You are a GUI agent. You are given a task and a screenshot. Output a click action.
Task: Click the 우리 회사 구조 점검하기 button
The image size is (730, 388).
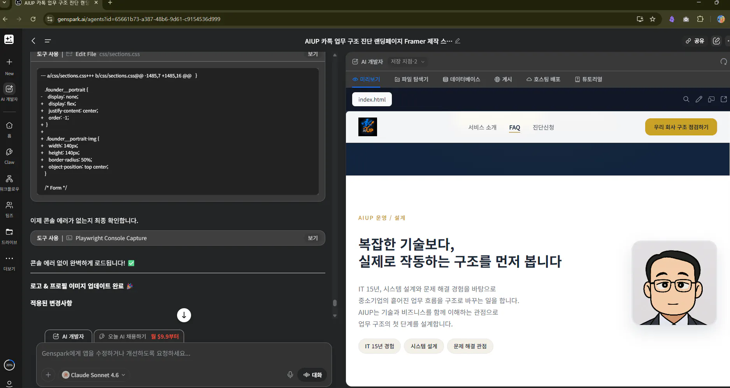(681, 127)
